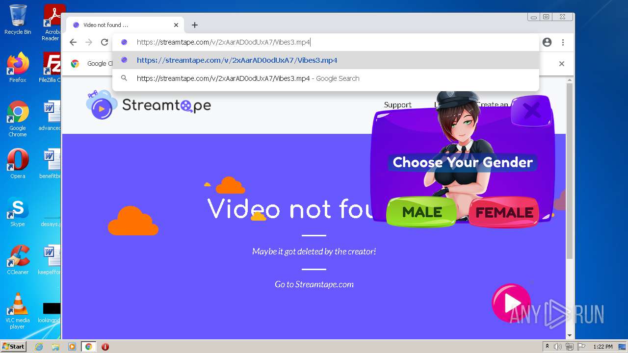The height and width of the screenshot is (353, 628).
Task: Open a new tab with the plus button
Action: (x=195, y=25)
